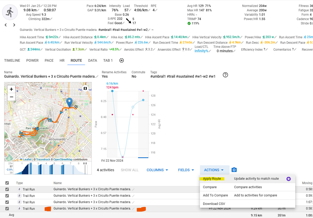This screenshot has width=313, height=218.
Task: Click the trail run icon in Fri 22 Nov row
Action: [20, 209]
